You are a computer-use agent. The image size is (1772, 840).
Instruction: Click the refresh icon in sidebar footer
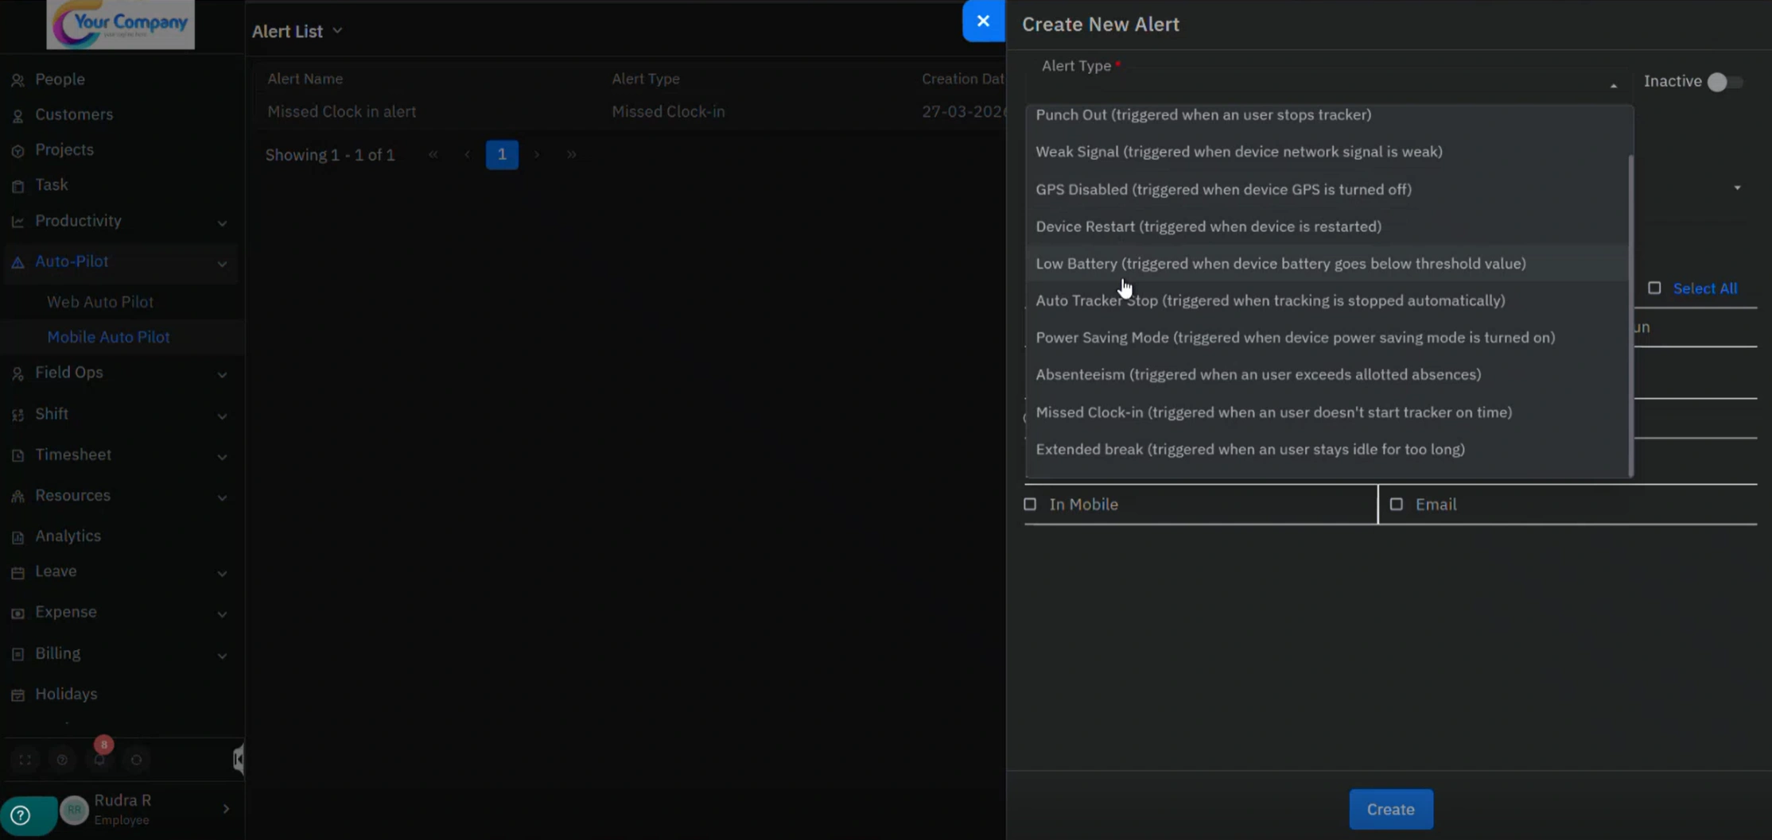[136, 760]
